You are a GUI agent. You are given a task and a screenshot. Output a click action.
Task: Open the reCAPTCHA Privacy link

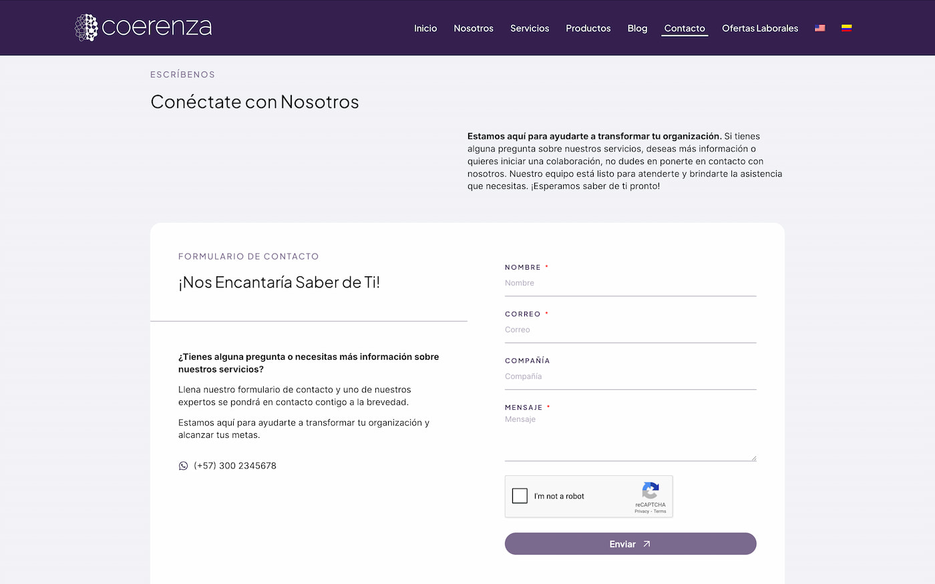click(641, 511)
